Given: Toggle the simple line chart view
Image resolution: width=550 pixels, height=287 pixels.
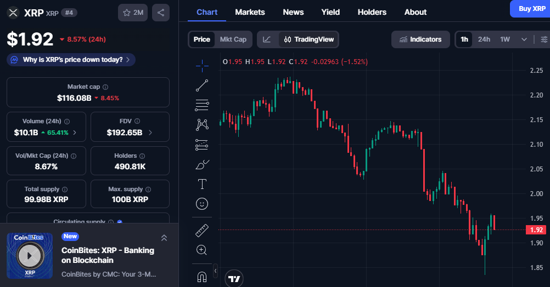Looking at the screenshot, I should 267,39.
